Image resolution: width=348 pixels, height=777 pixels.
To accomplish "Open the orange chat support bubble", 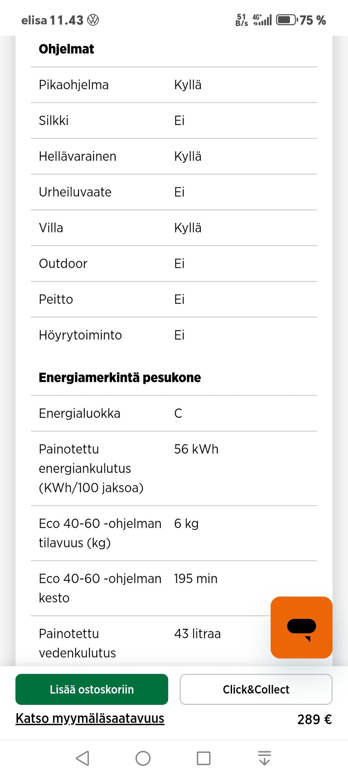I will (x=301, y=627).
